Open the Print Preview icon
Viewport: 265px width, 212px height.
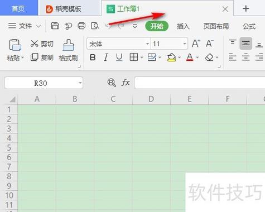tap(95, 26)
